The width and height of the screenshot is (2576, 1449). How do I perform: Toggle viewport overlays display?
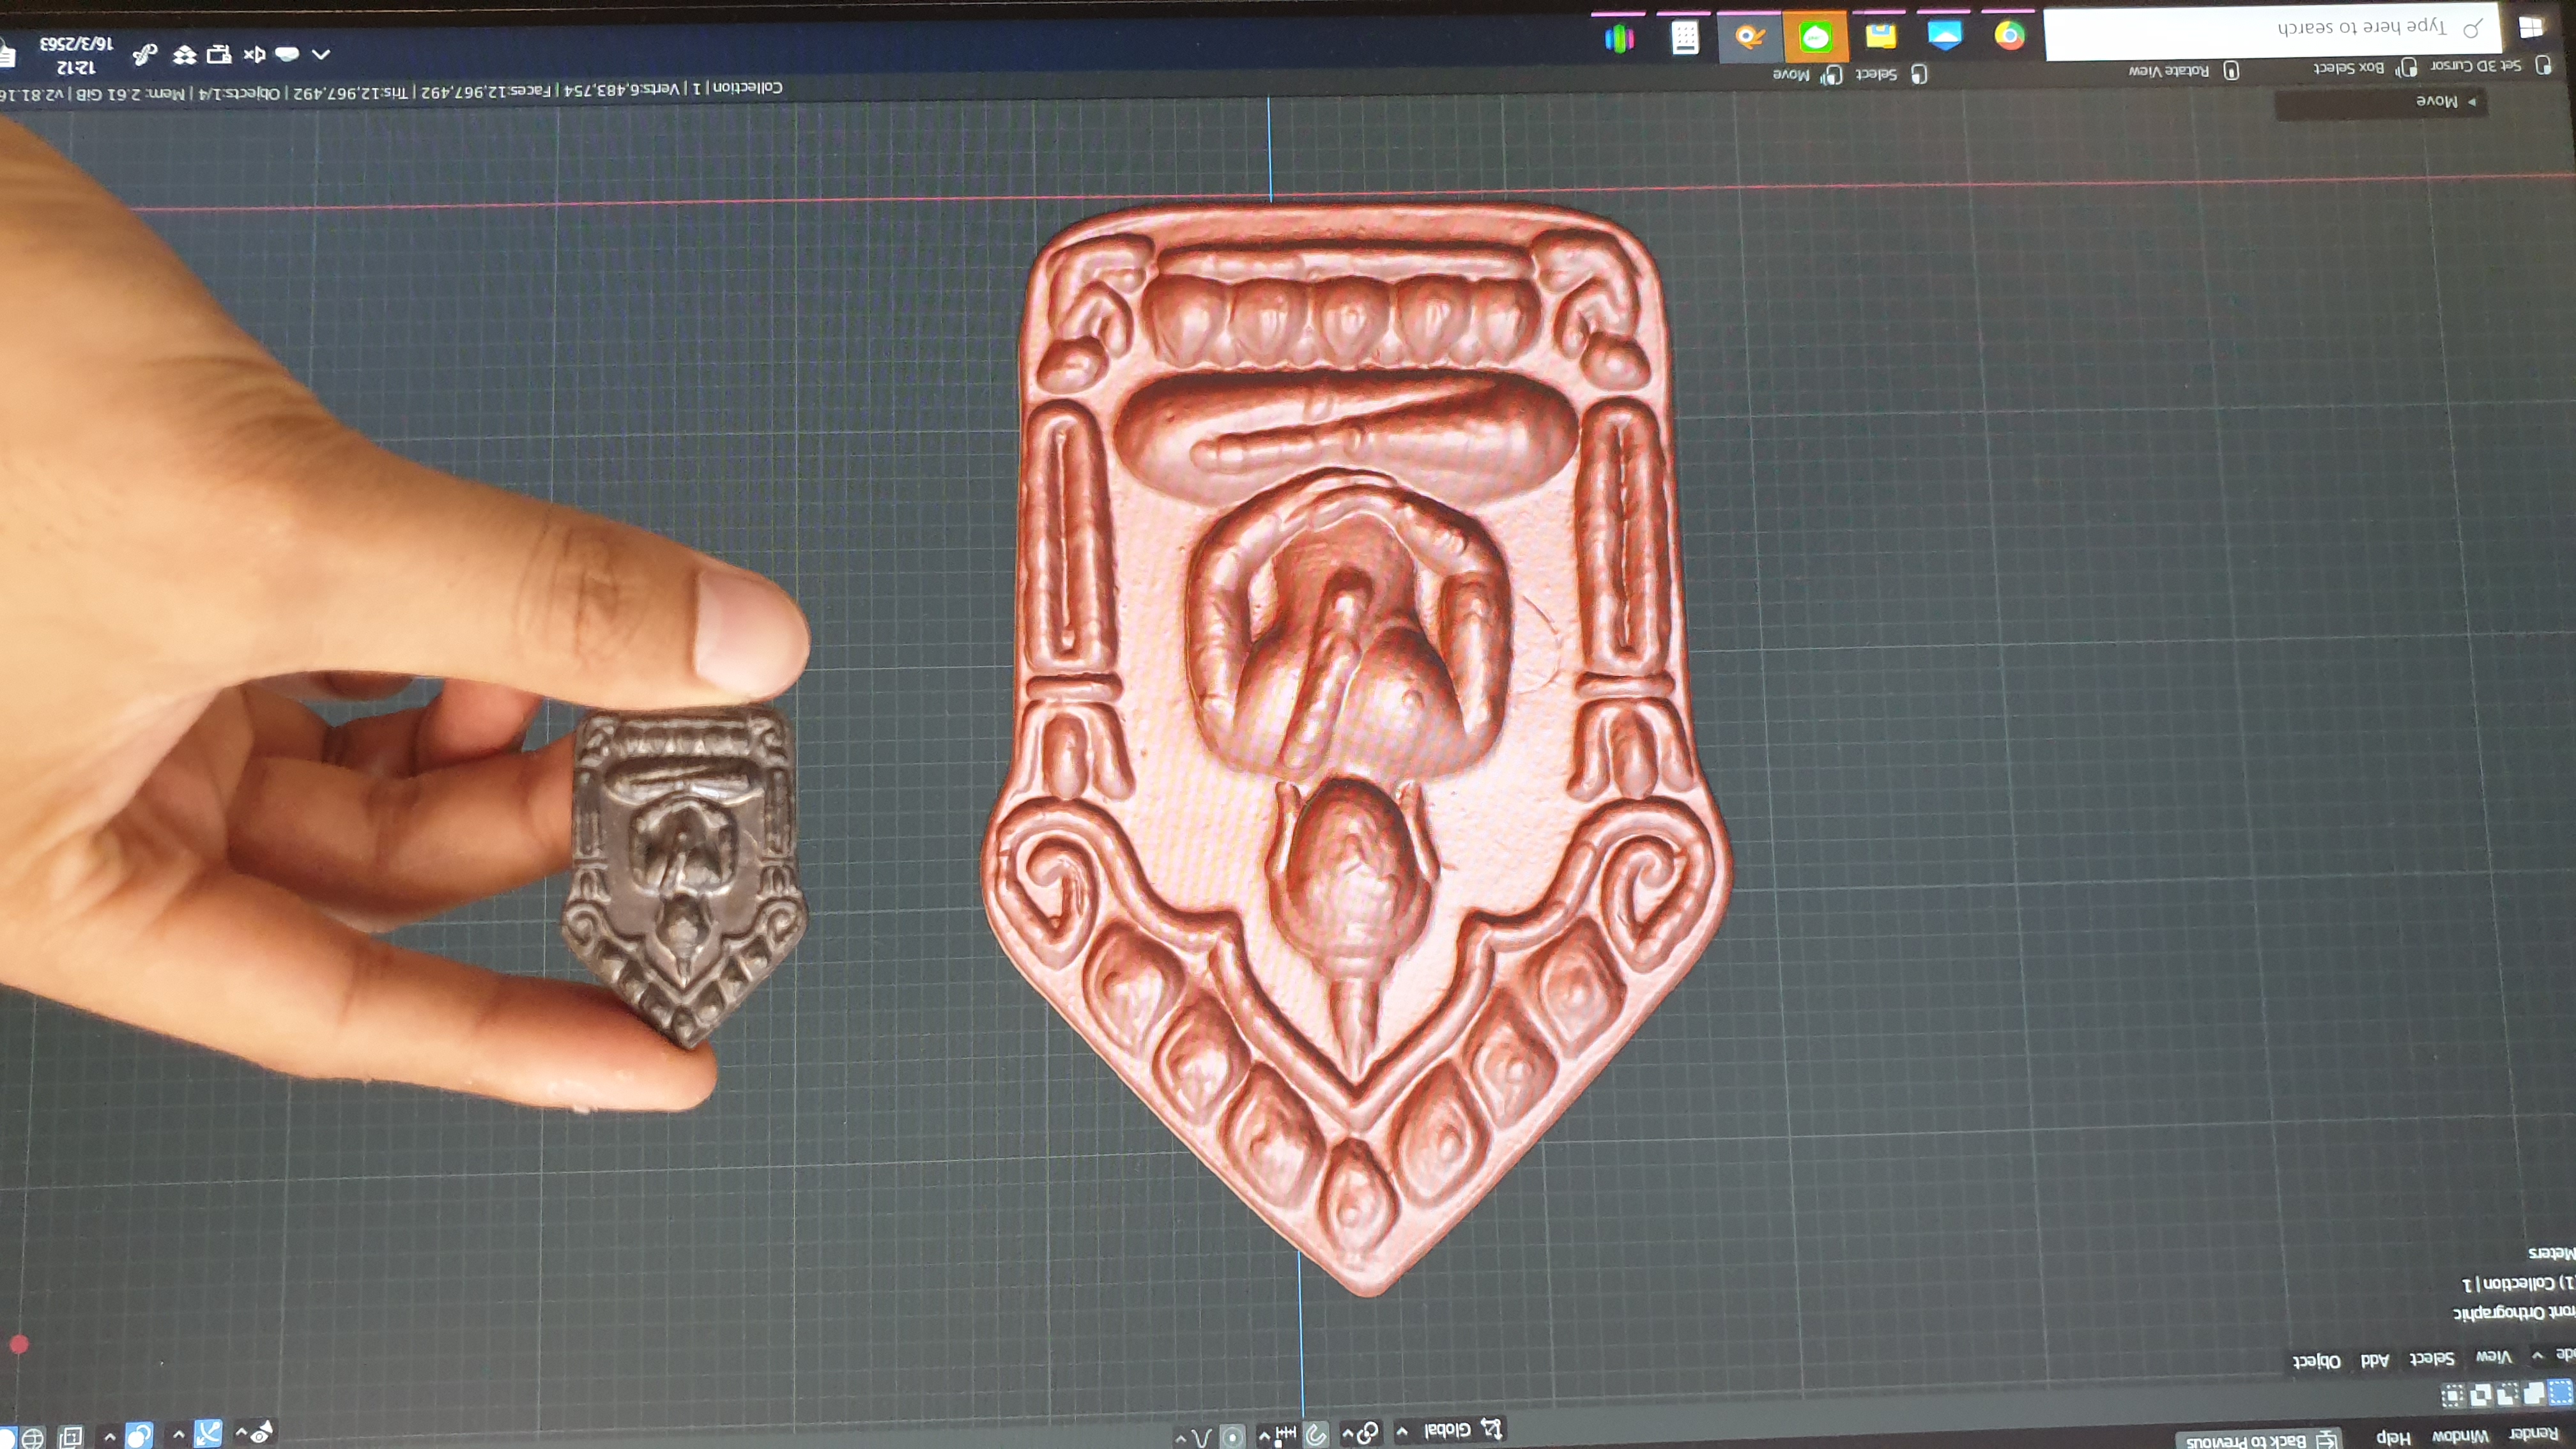[139, 1436]
